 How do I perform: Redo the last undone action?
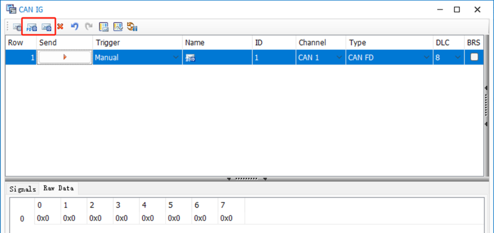coord(89,26)
